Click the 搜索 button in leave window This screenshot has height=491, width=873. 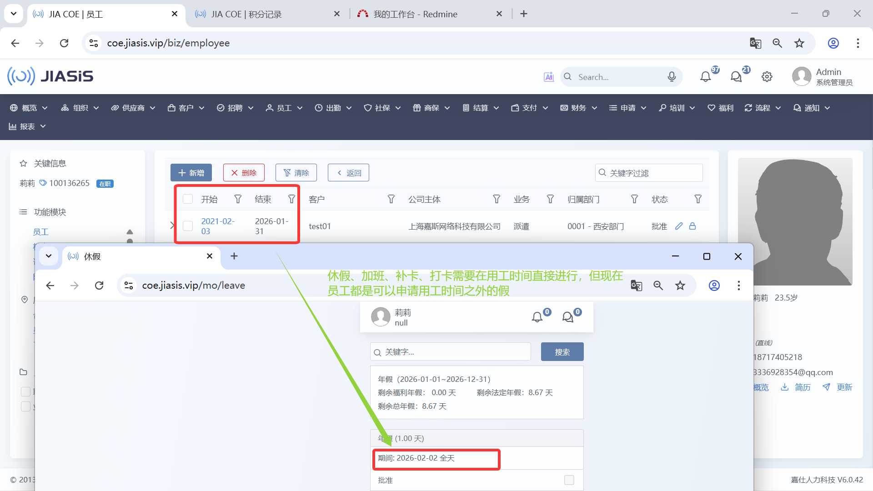point(562,352)
